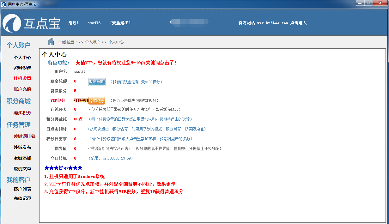Click the 现金总额 row label
This screenshot has height=224, width=389.
tap(59, 82)
